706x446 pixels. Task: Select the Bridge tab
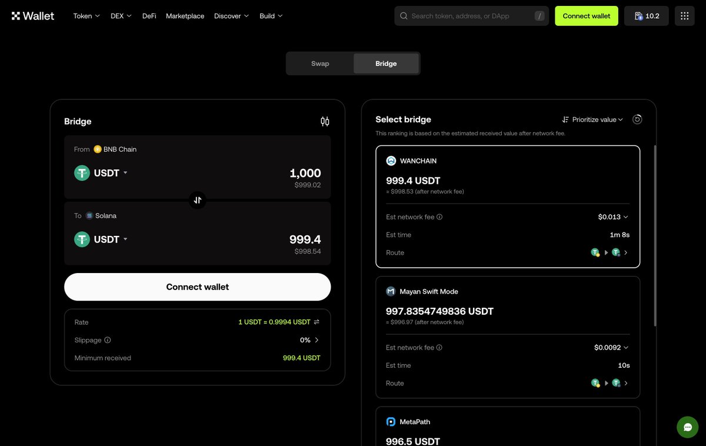tap(386, 63)
